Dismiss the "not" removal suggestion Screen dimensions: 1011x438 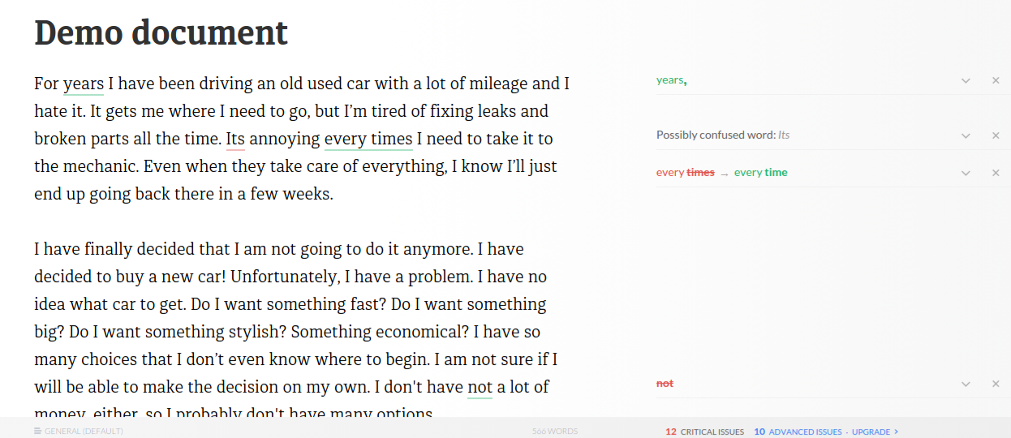(x=996, y=384)
